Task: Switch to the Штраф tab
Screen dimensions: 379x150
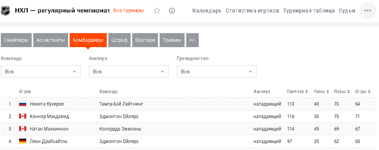Action: [119, 40]
